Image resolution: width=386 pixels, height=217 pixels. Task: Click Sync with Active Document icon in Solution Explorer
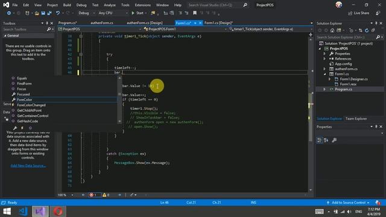[361, 30]
